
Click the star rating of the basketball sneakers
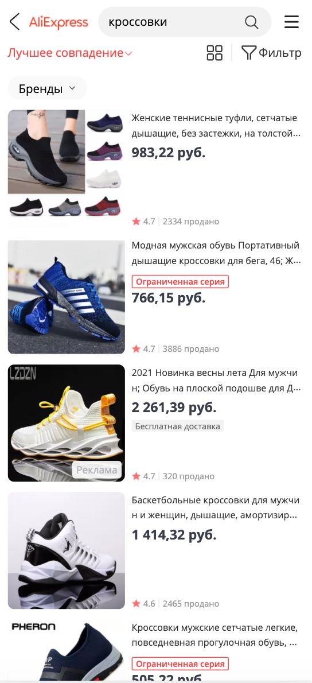(143, 604)
